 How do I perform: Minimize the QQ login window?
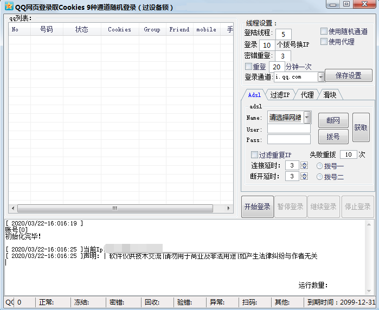(333, 4)
